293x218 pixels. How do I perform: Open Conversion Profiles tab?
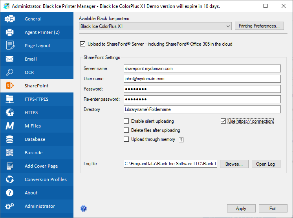[37, 179]
